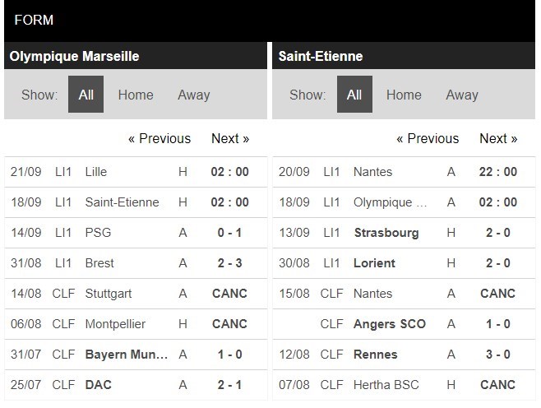This screenshot has height=408, width=541.
Task: Open the DAC 2 - 1 match
Action: pyautogui.click(x=229, y=385)
